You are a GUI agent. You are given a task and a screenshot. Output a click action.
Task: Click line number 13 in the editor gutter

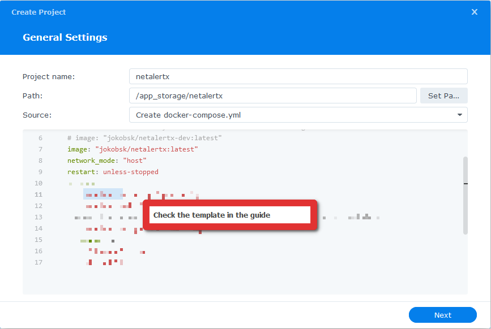39,217
